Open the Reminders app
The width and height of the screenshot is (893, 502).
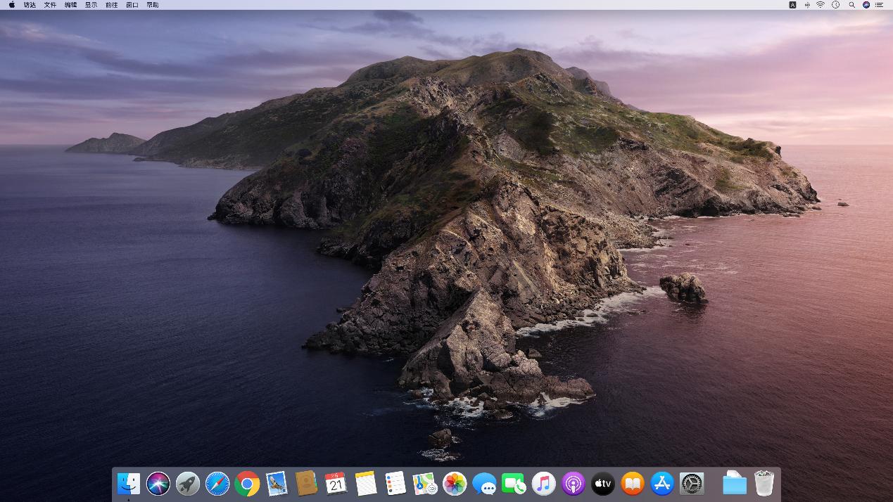coord(395,484)
